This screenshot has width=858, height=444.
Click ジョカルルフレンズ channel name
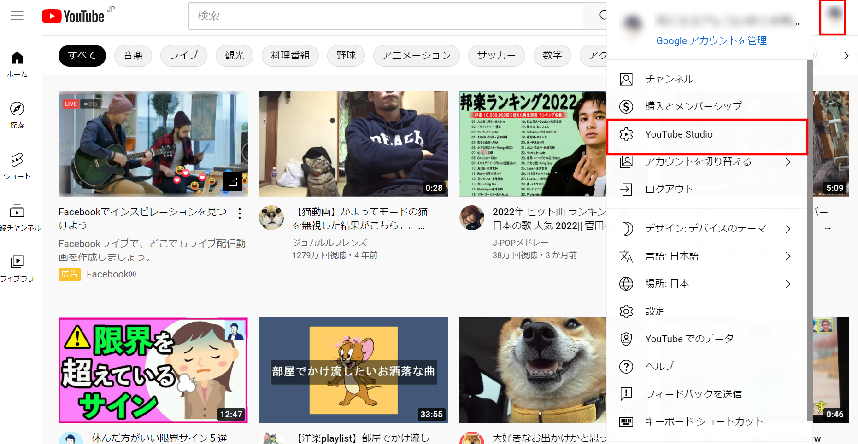[x=329, y=242]
